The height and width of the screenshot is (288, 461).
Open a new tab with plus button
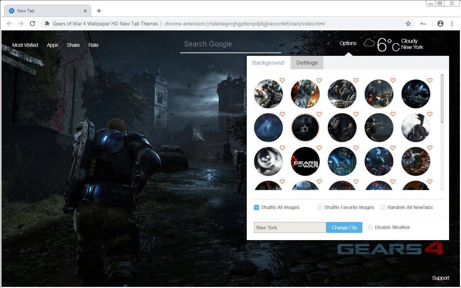99,11
